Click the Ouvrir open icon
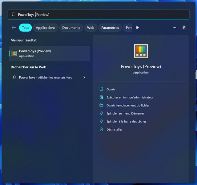197x185 pixels. point(101,89)
